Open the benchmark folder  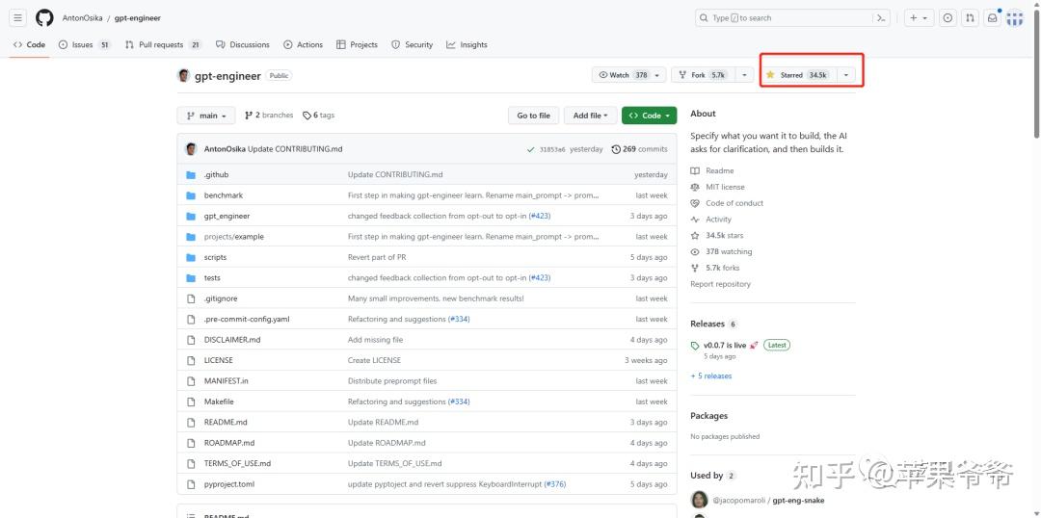pyautogui.click(x=223, y=195)
